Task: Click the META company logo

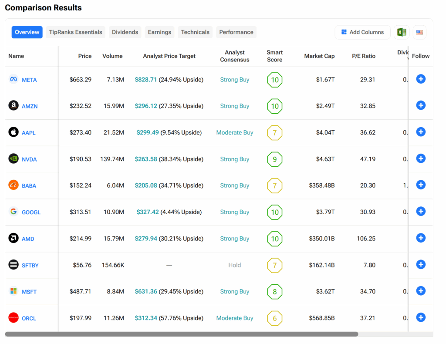Action: (x=14, y=79)
